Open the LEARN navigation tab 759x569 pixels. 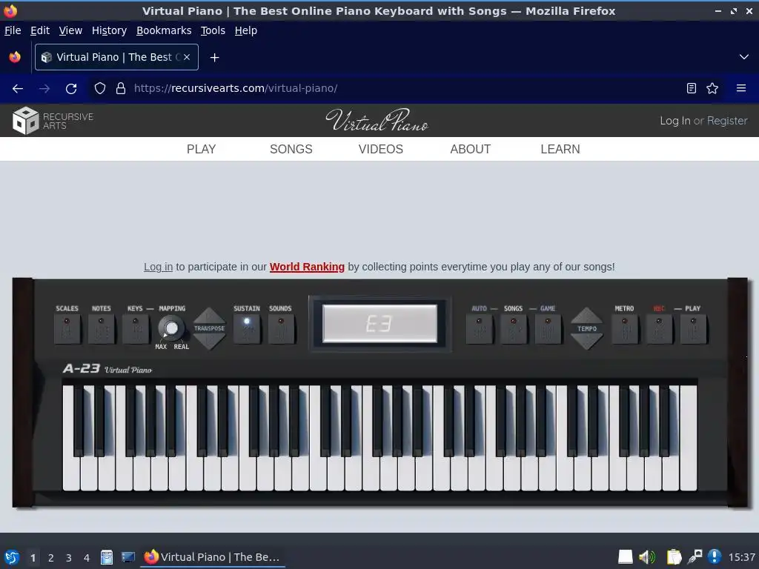tap(560, 149)
